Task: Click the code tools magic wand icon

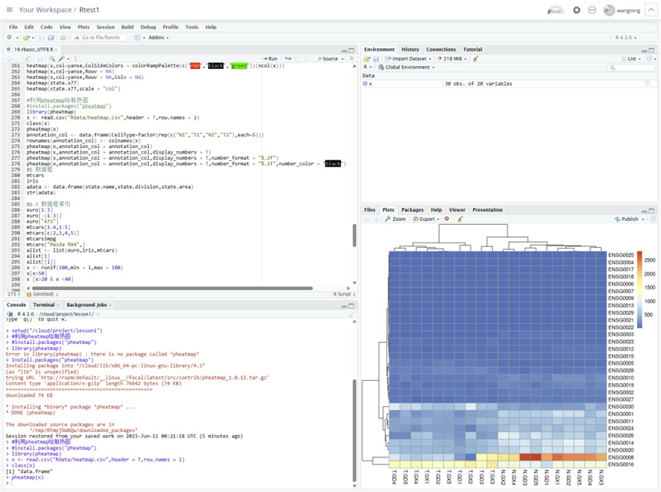Action: (61, 58)
